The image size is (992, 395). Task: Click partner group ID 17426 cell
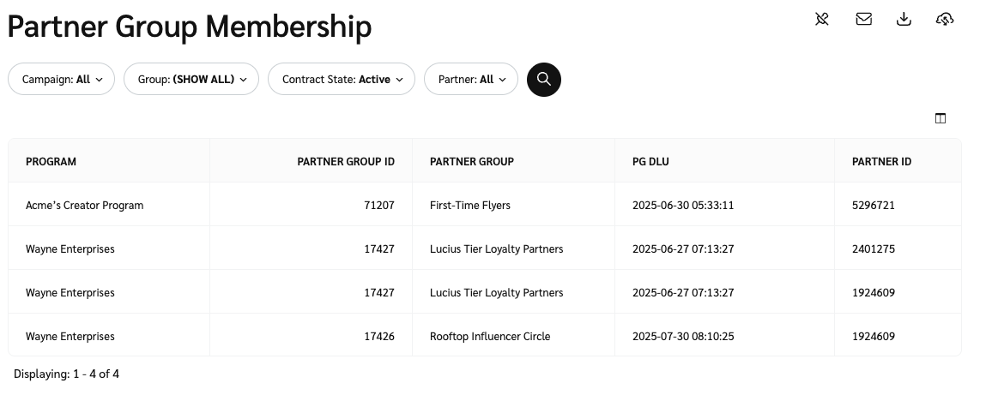pos(379,337)
